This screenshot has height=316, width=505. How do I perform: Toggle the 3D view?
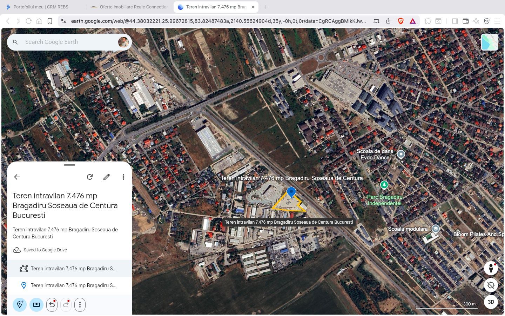click(491, 302)
